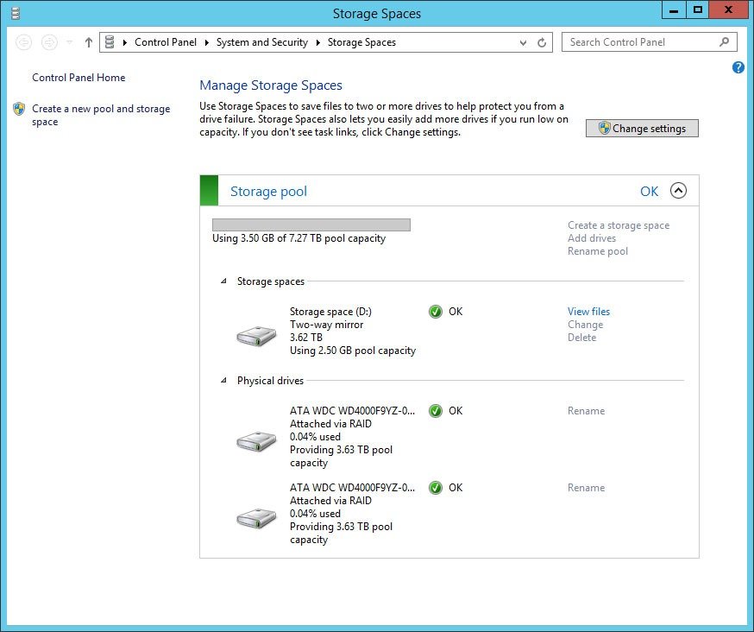The width and height of the screenshot is (754, 632).
Task: Go forward using the Forward arrow
Action: click(49, 42)
